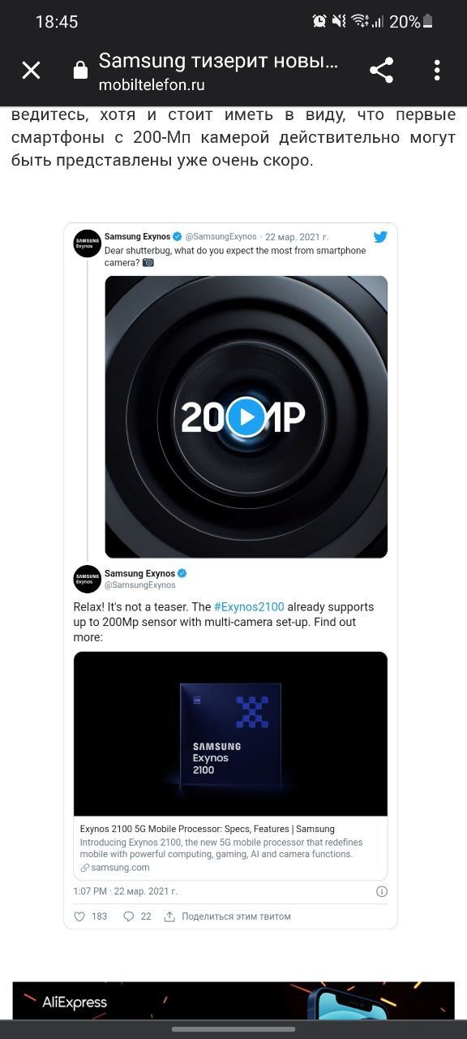Screen dimensions: 467x1039
Task: Open Exynos 2100 5G Mobile Processor title
Action: click(x=208, y=829)
